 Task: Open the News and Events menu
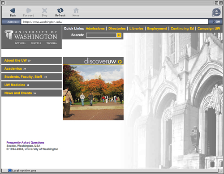31,93
